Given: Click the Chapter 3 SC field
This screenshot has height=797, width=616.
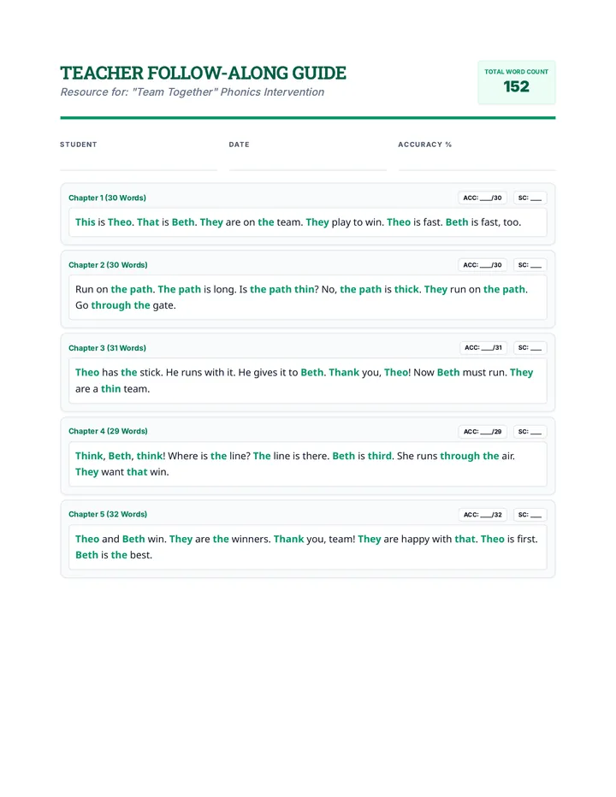Looking at the screenshot, I should coord(530,348).
